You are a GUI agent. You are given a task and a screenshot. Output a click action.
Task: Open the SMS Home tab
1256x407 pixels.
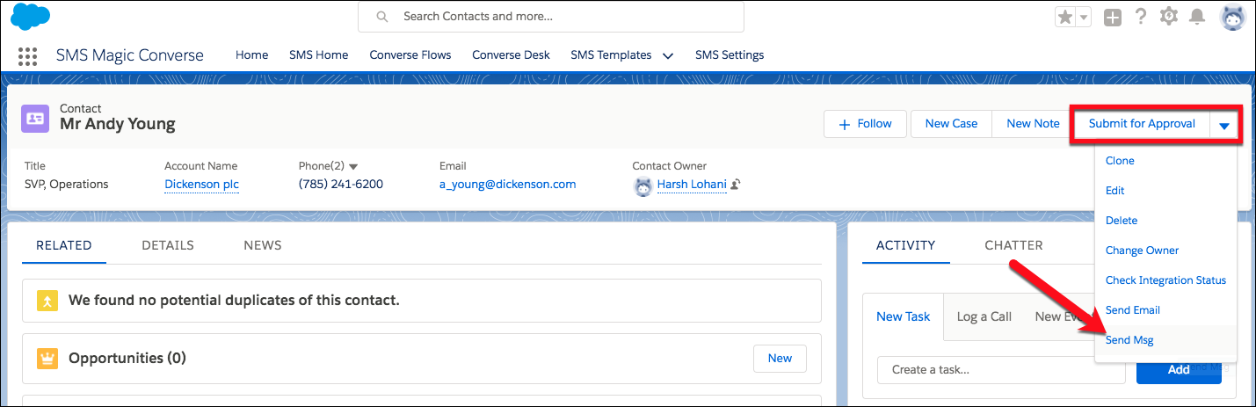click(x=318, y=55)
